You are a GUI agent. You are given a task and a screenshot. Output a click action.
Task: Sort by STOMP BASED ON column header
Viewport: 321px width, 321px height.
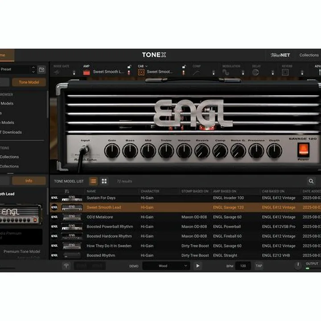pyautogui.click(x=195, y=191)
